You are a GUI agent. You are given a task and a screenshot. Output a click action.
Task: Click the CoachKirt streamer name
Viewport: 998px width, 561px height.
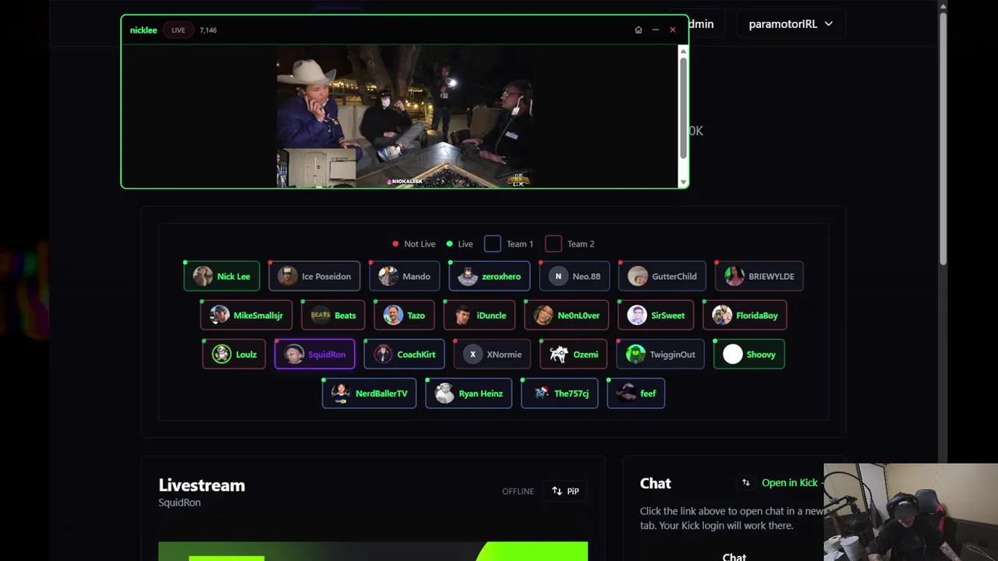point(416,355)
